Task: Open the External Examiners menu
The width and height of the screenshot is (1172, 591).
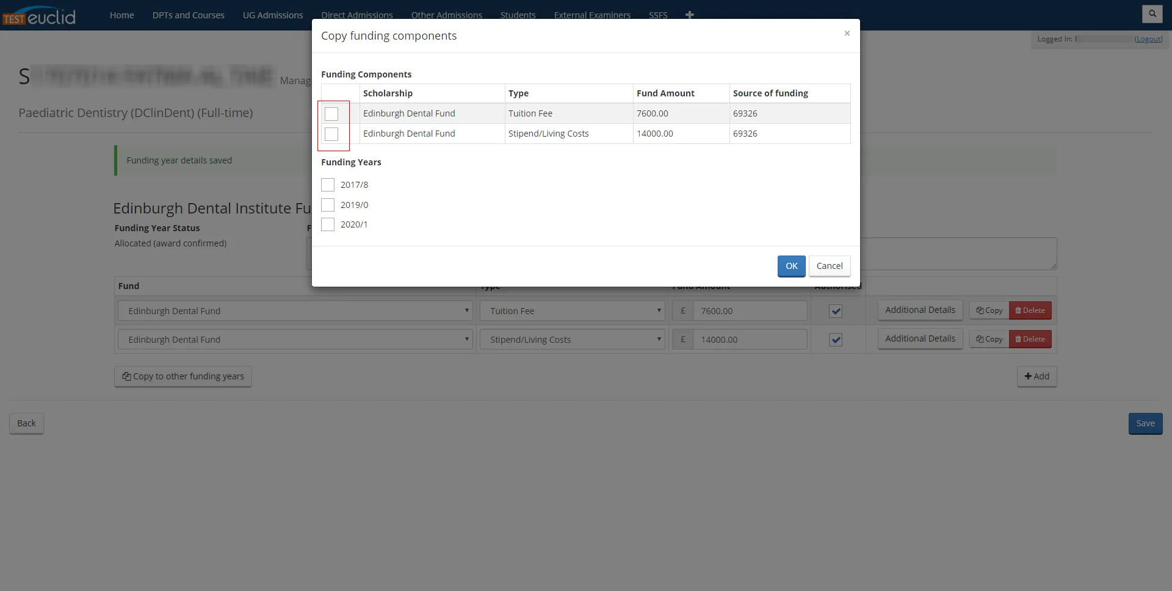Action: click(x=592, y=15)
